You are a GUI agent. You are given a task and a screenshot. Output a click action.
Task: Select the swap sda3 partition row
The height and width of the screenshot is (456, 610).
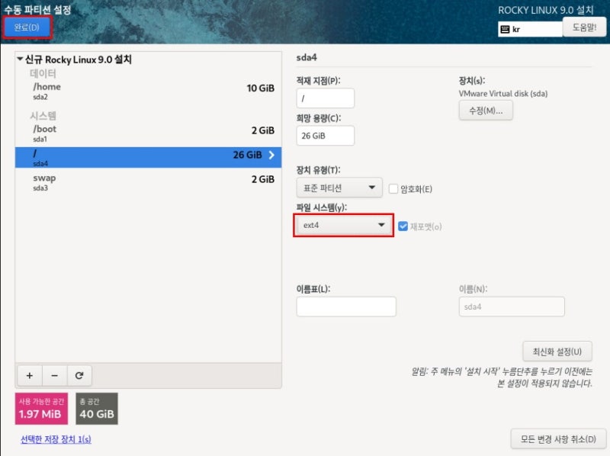[148, 182]
